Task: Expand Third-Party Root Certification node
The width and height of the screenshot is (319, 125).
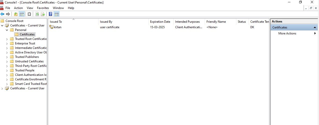Action: pos(7,66)
